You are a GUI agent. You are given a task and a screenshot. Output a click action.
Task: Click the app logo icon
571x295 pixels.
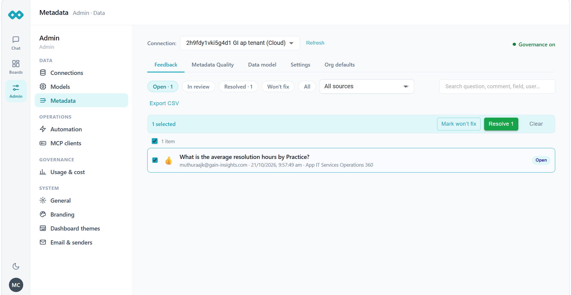pyautogui.click(x=16, y=15)
